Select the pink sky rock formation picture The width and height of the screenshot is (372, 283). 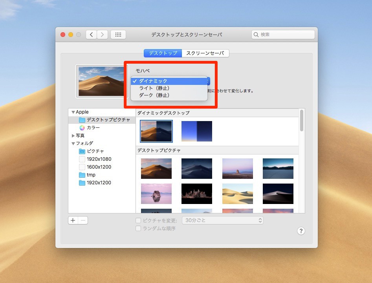[238, 169]
